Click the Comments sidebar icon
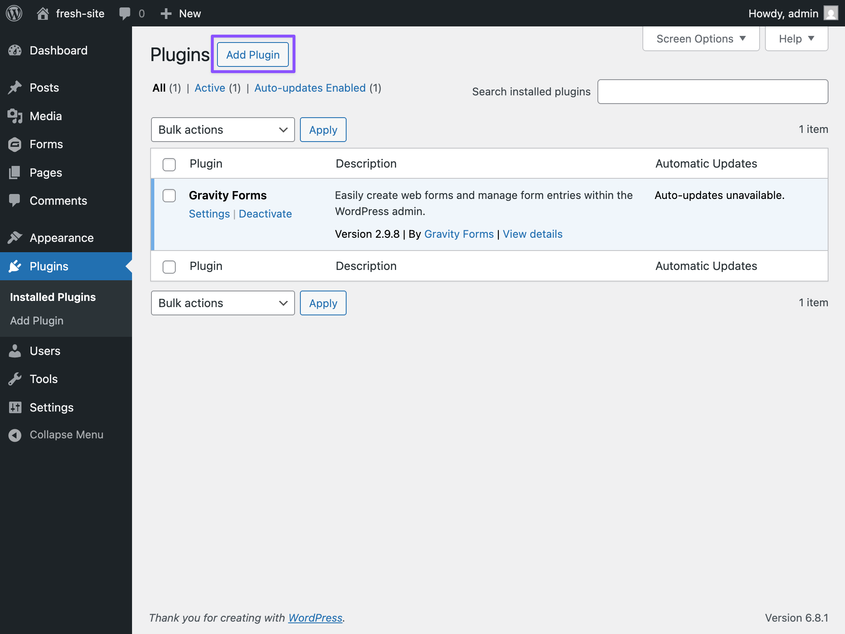This screenshot has width=845, height=634. click(x=15, y=201)
